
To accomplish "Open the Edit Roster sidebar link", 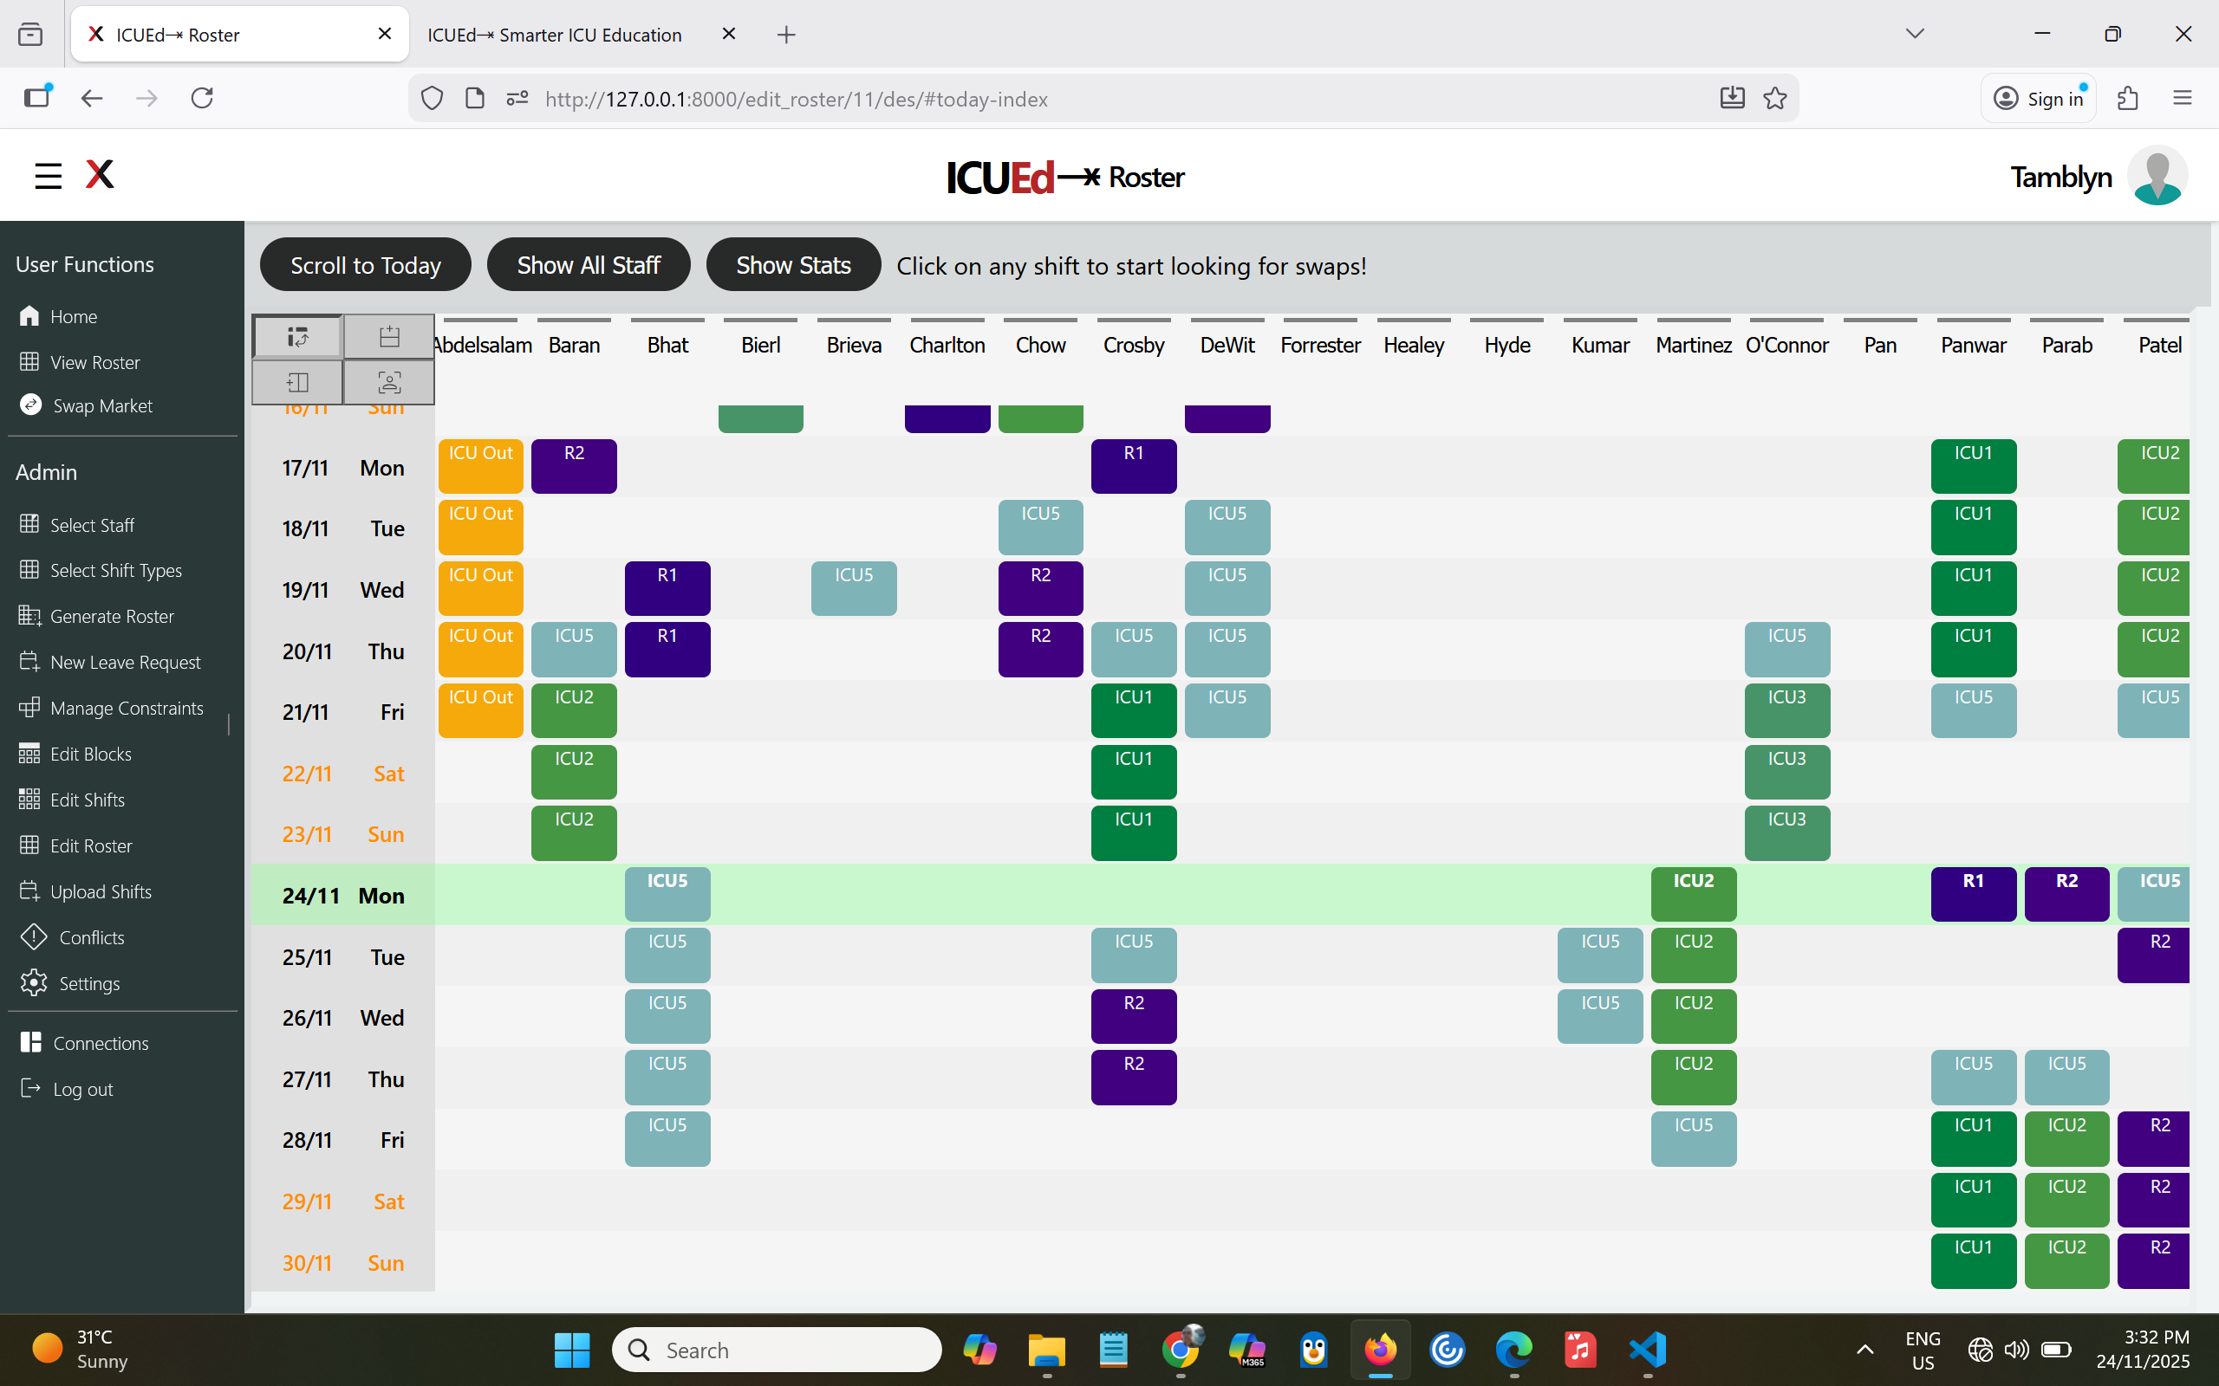I will [91, 845].
